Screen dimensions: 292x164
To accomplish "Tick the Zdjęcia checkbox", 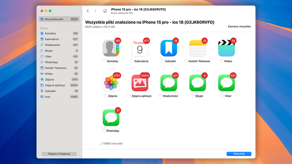I will click(105, 96).
